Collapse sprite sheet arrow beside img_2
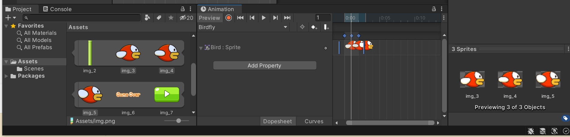The width and height of the screenshot is (570, 137). click(73, 53)
